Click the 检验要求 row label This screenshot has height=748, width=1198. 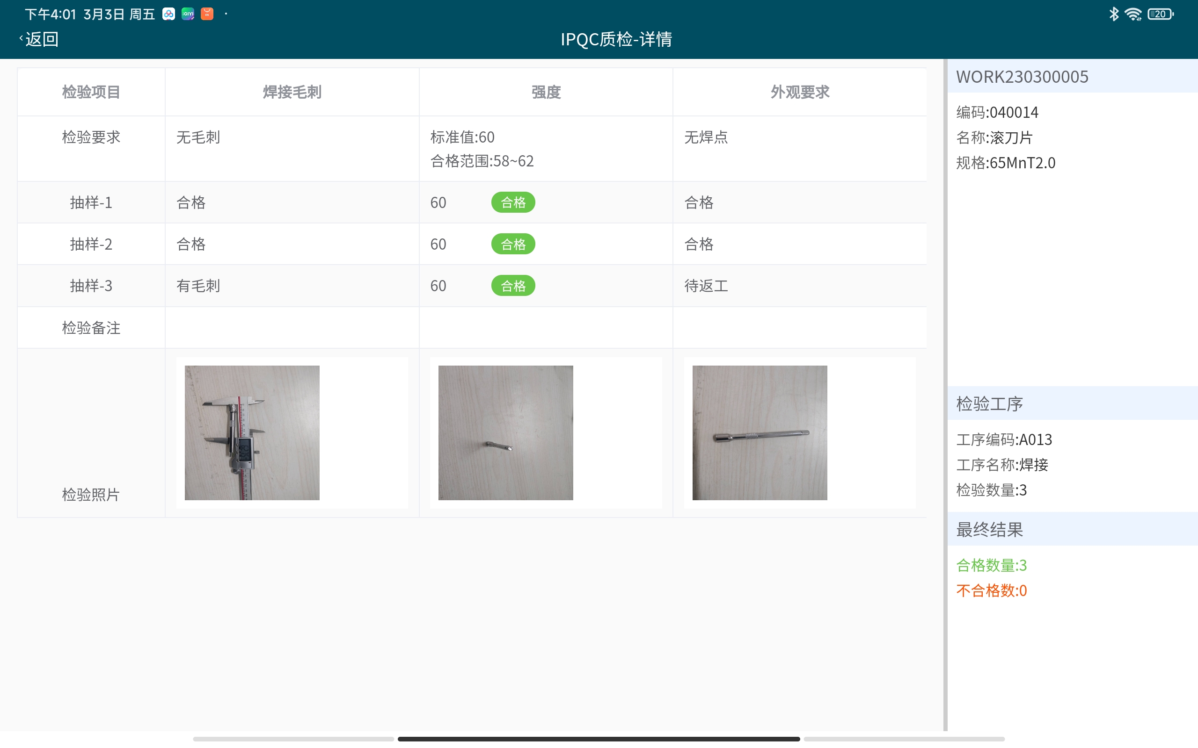coord(91,137)
